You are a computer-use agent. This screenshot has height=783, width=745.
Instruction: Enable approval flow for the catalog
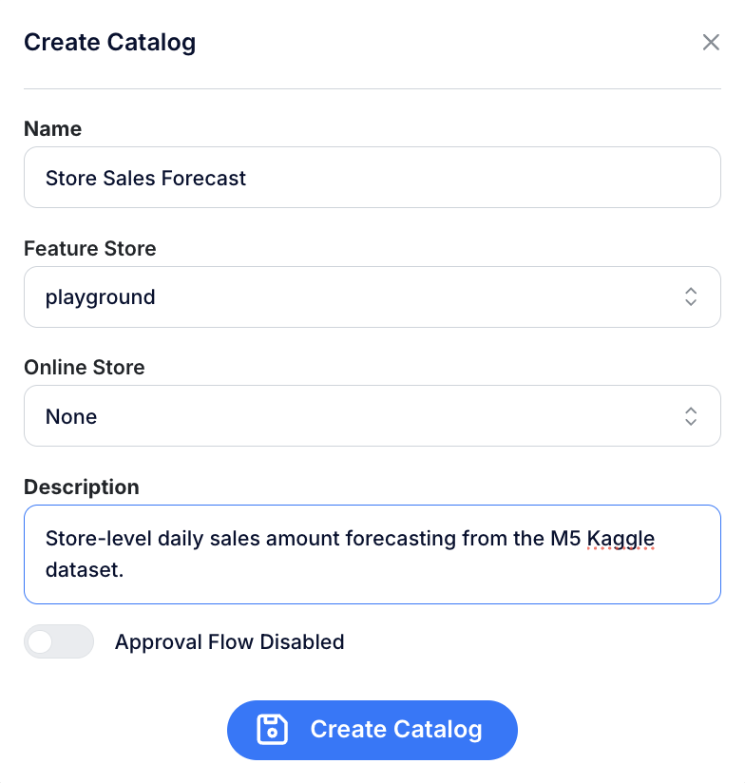pos(58,641)
